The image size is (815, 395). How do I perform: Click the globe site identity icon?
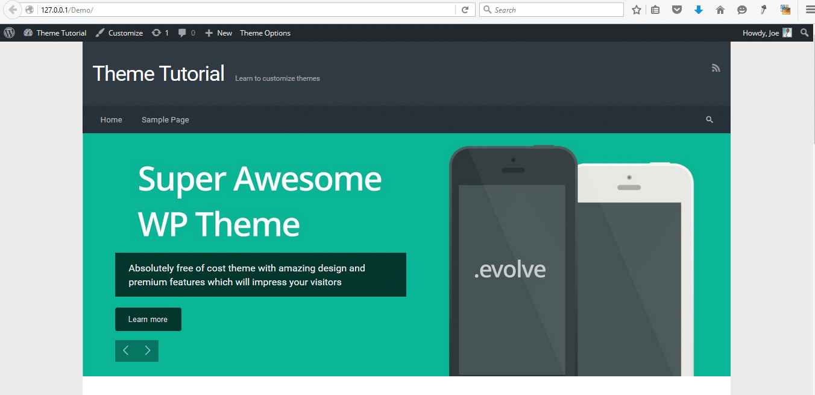(29, 10)
